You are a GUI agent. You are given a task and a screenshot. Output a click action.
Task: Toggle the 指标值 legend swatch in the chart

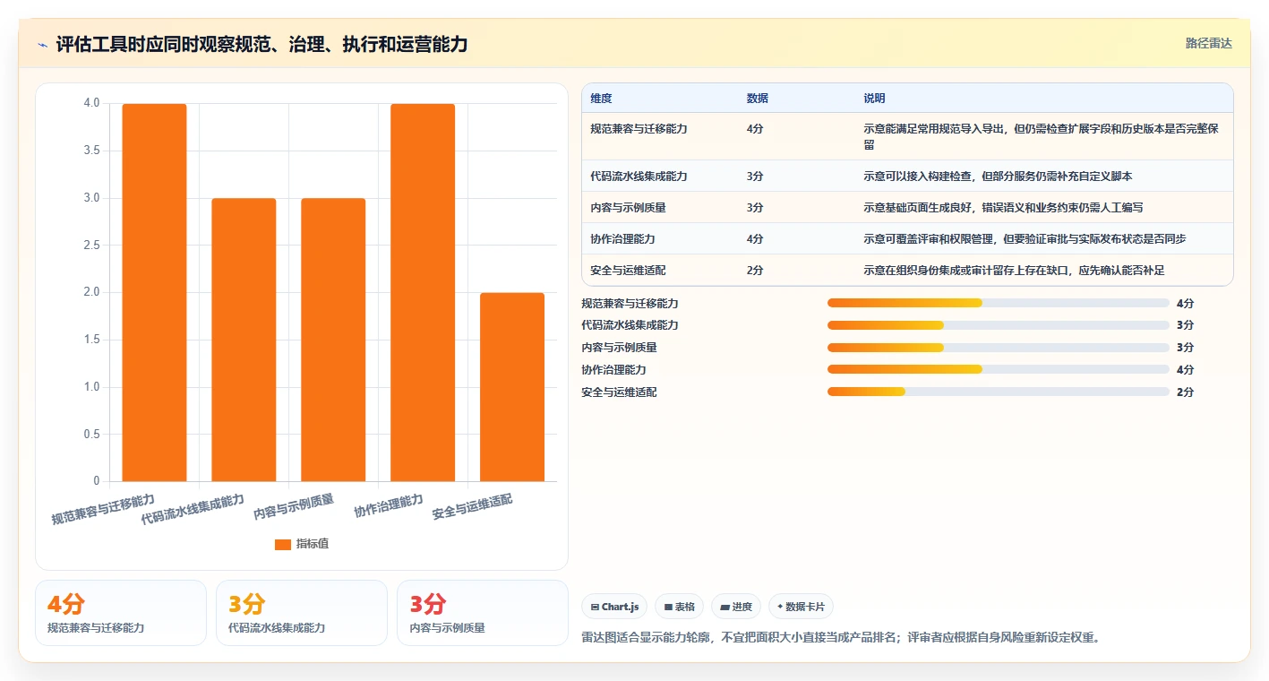[x=283, y=544]
